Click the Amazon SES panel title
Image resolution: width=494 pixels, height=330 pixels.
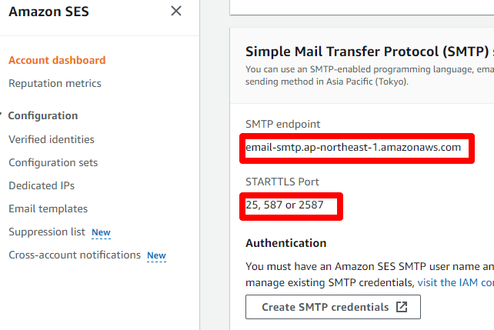tap(48, 12)
